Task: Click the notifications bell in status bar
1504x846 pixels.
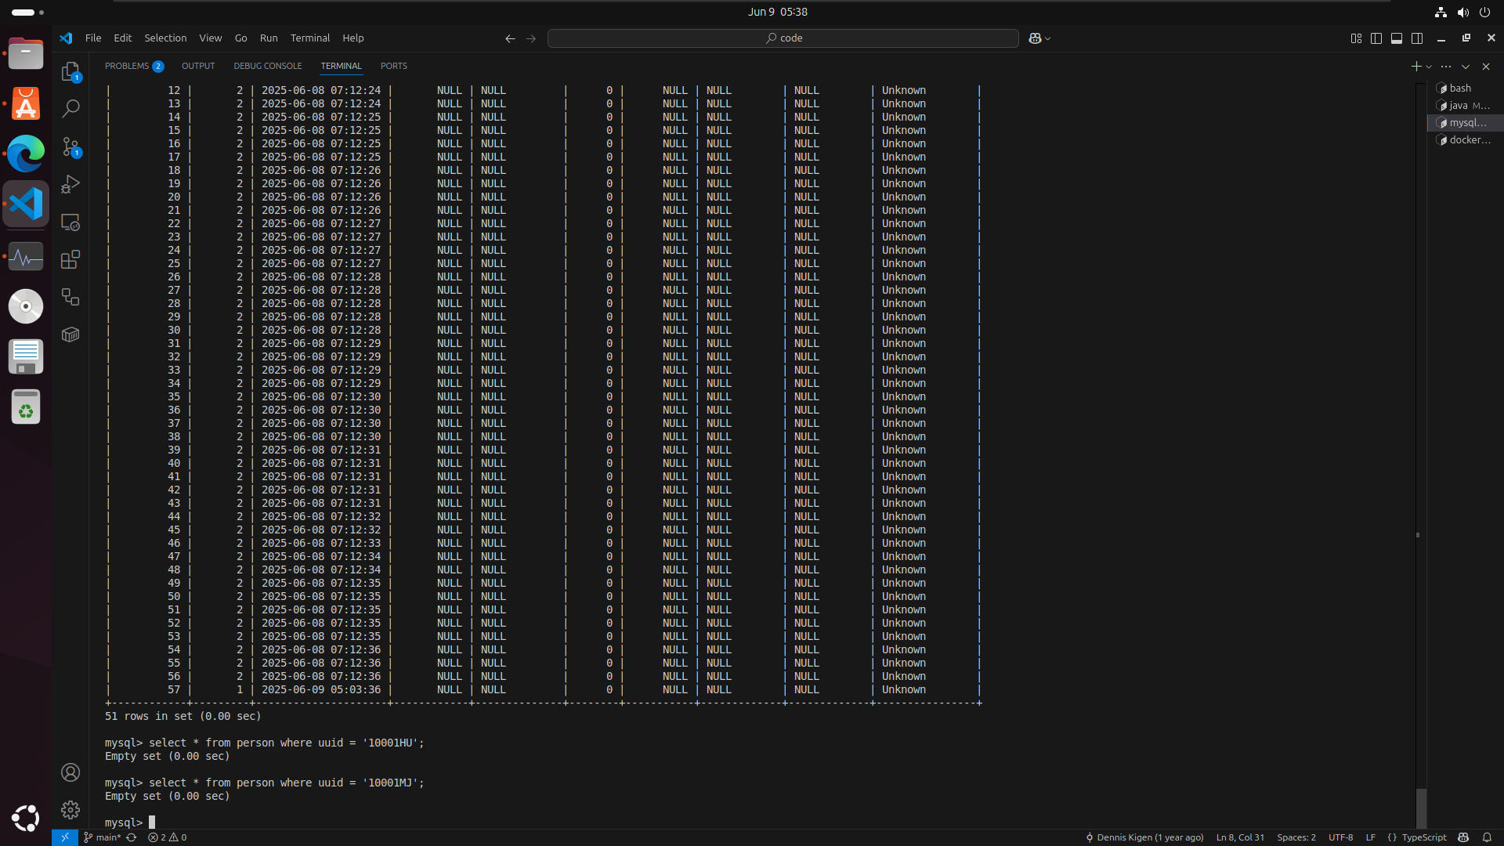Action: pos(1487,837)
